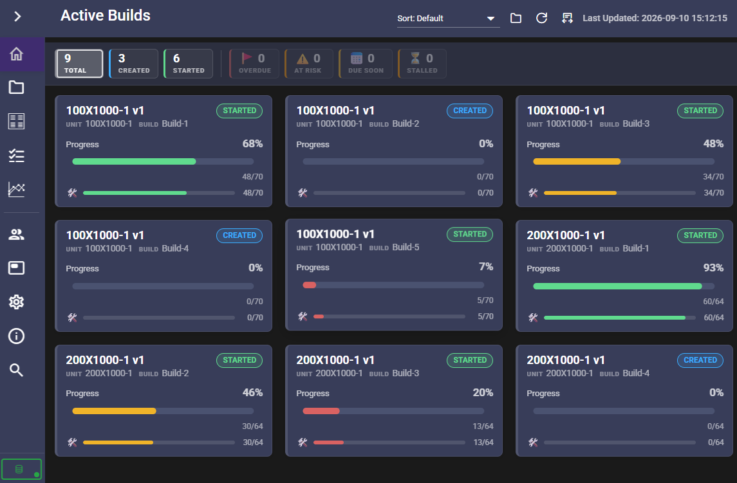The image size is (737, 483).
Task: Open the users icon in the sidebar
Action: point(17,234)
